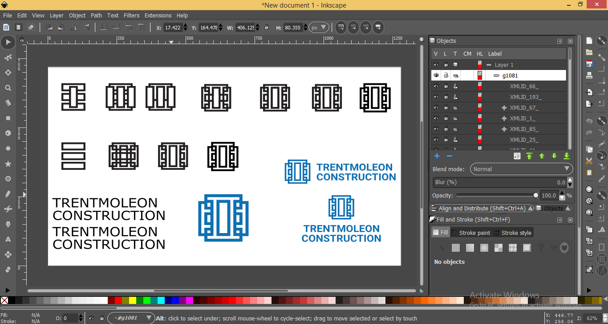Toggle visibility eye of Layer 1
The width and height of the screenshot is (608, 324).
click(x=436, y=65)
